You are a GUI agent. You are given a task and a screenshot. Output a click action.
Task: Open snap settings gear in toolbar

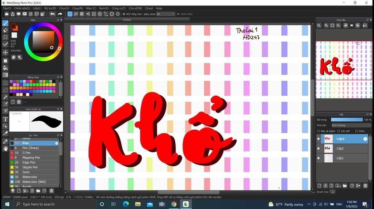click(118, 14)
